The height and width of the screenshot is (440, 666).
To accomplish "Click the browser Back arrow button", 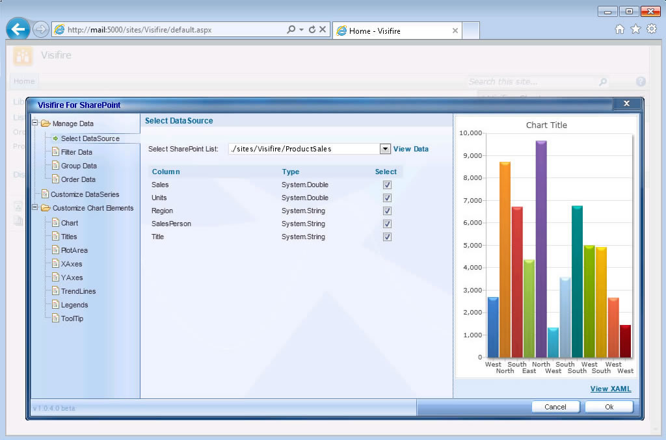I will (x=18, y=29).
